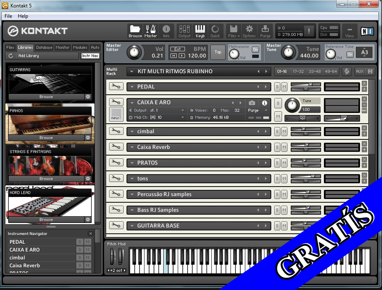Open CAIXA E ARO info icon
The image size is (382, 290).
(265, 103)
